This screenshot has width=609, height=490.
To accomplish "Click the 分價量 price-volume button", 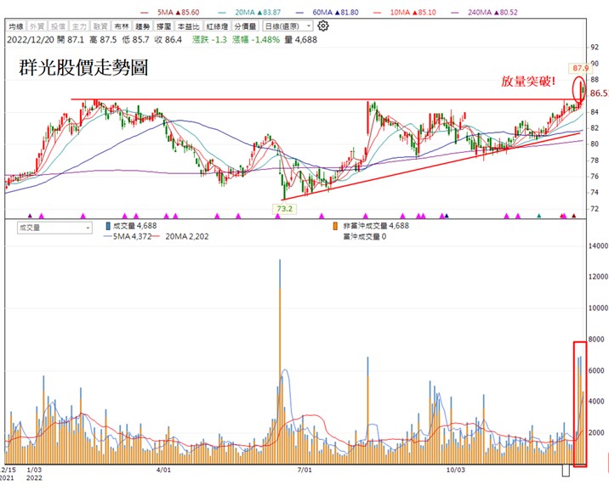I will (246, 26).
